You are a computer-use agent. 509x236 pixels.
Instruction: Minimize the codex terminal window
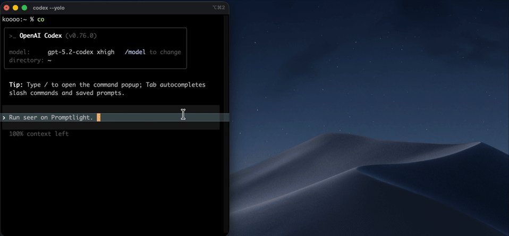coord(15,8)
